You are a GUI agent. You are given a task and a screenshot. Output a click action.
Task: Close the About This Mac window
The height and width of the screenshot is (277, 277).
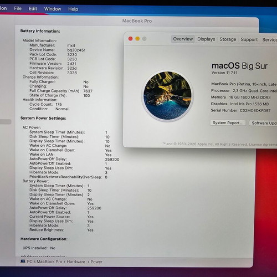(131, 39)
